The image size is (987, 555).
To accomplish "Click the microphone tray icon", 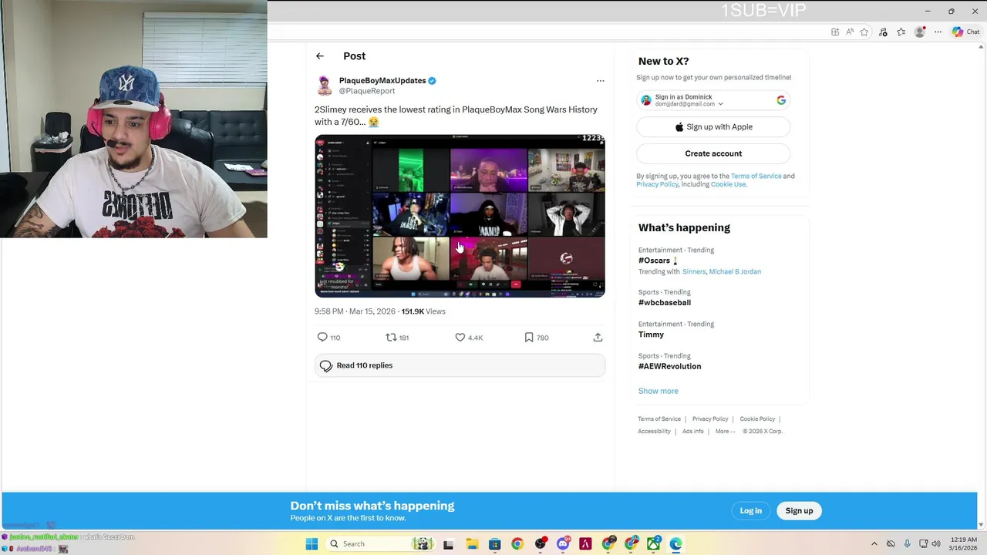I will coord(907,544).
